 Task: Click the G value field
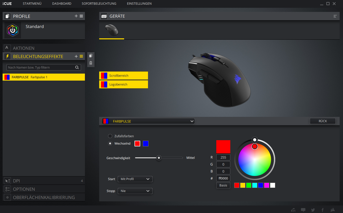pyautogui.click(x=223, y=164)
